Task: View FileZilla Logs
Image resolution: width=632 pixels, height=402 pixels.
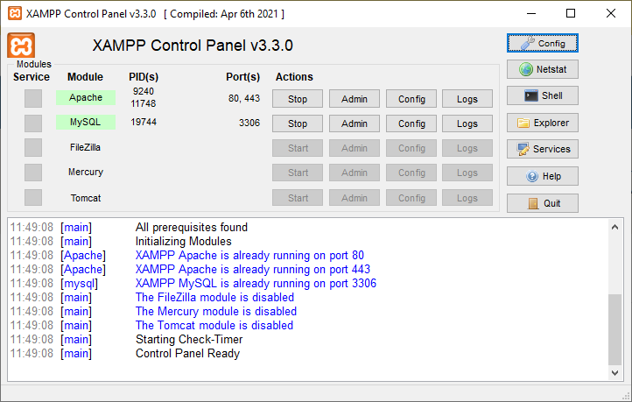Action: tap(467, 148)
